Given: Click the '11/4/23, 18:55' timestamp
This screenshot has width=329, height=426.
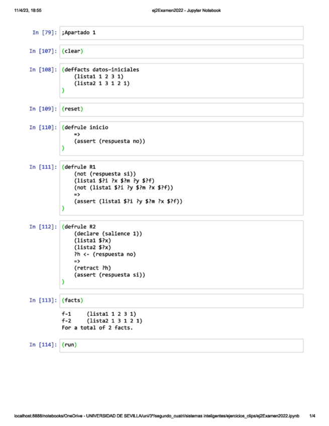Looking at the screenshot, I should pos(28,11).
